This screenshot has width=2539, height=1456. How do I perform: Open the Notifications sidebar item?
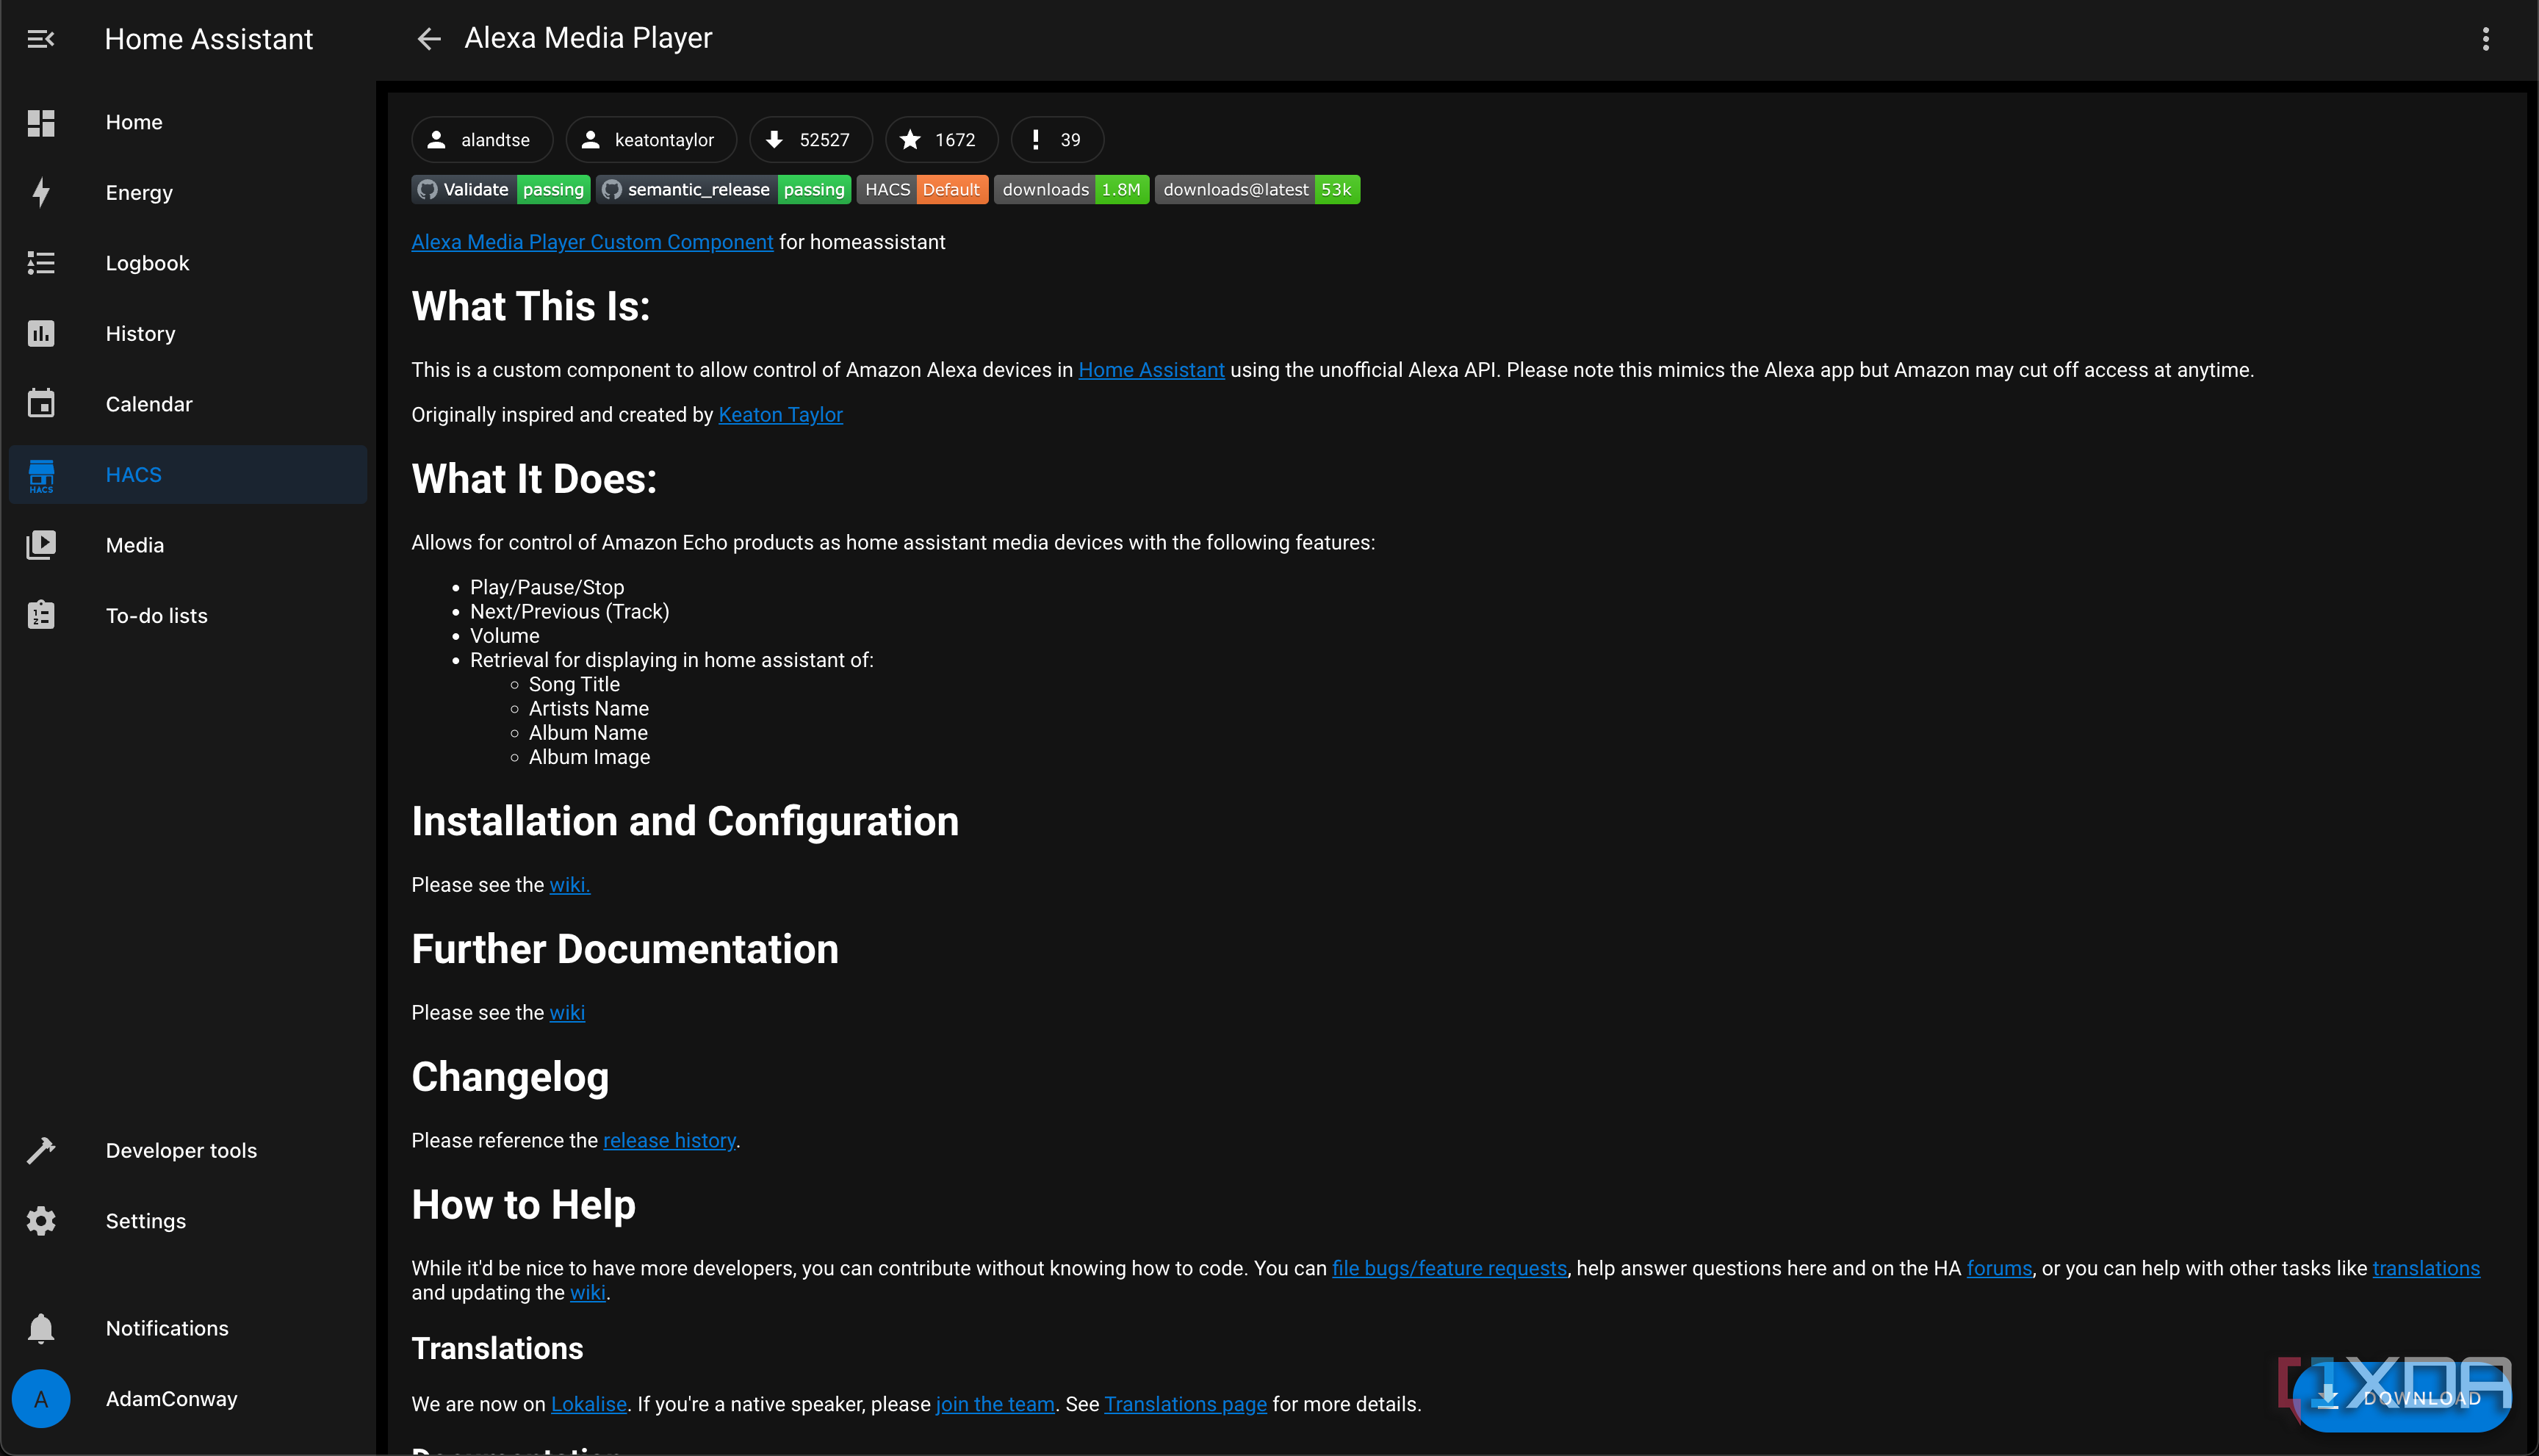188,1328
